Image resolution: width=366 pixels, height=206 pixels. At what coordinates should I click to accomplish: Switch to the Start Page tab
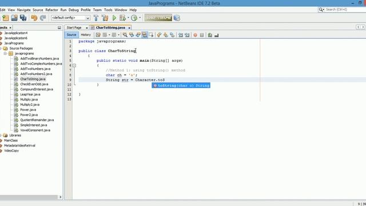click(x=74, y=27)
